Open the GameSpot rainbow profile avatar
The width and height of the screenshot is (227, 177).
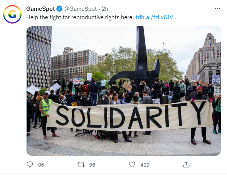click(12, 14)
